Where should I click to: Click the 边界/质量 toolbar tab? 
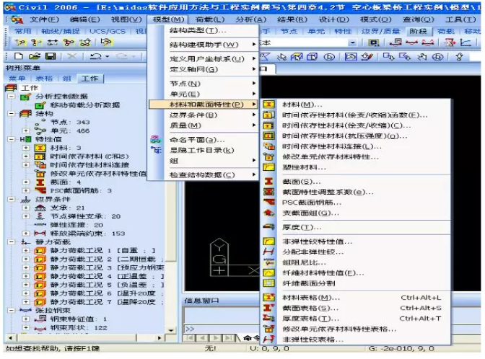(x=381, y=31)
